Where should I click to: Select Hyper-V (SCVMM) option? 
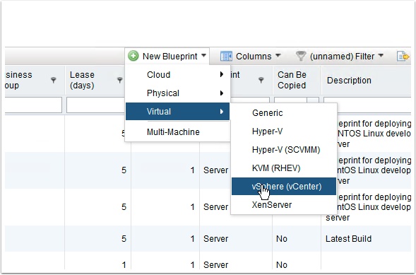click(x=284, y=150)
